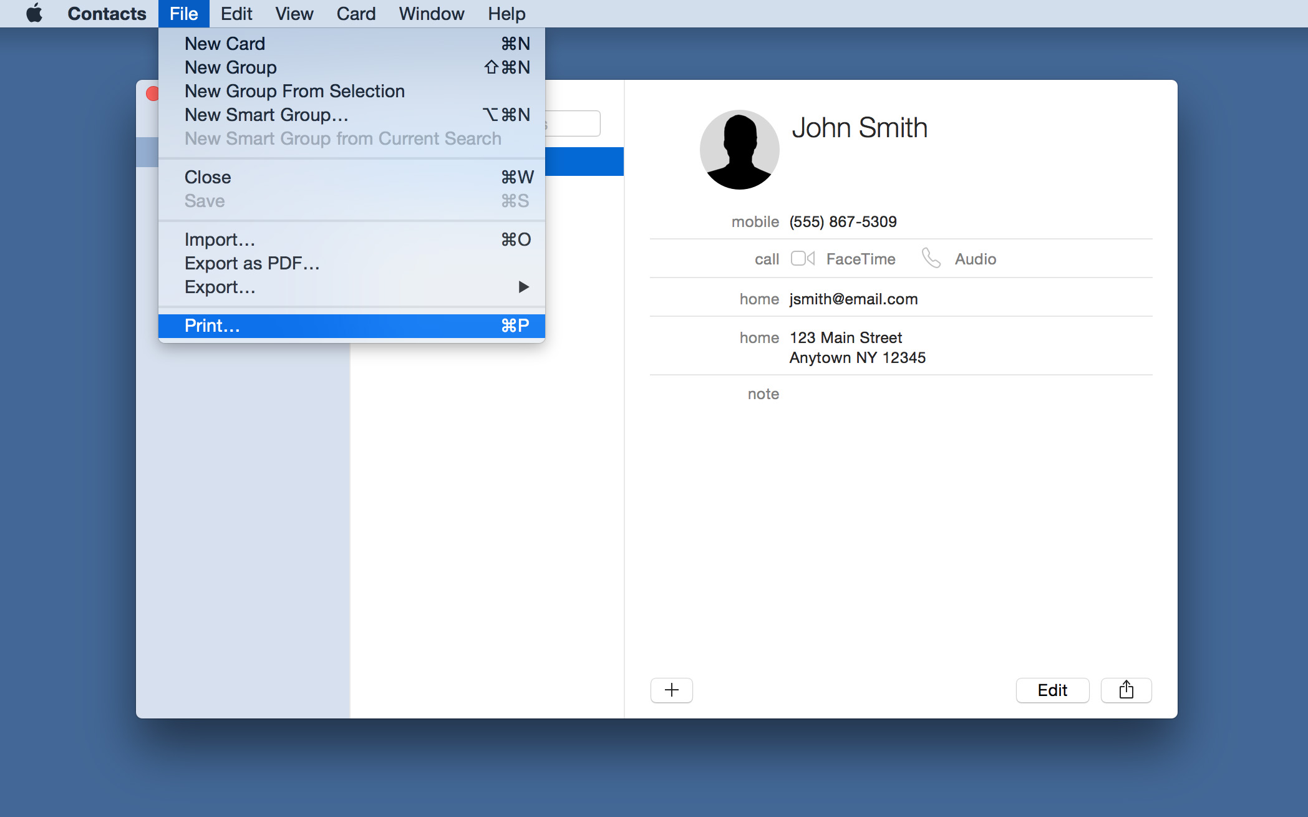Screen dimensions: 1308x817
Task: Start an Audio call link
Action: coord(976,259)
